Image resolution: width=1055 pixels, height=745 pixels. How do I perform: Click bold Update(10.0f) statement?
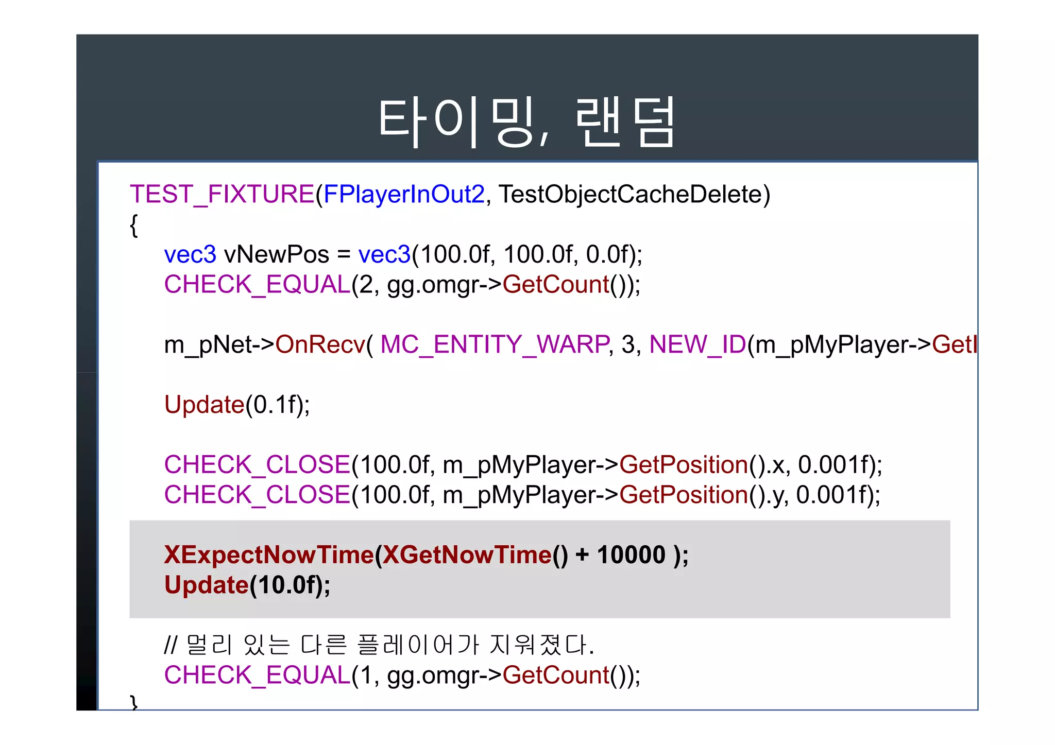[x=247, y=585]
